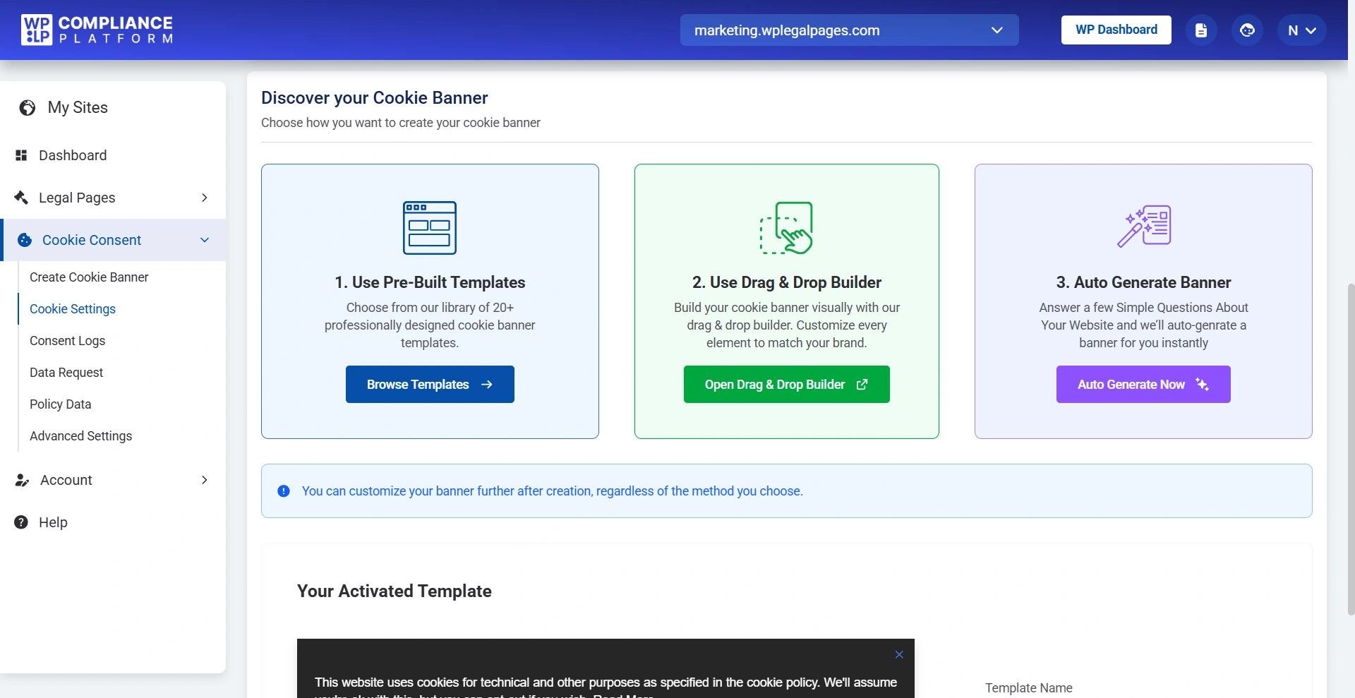
Task: Click the Drag & Drop Builder hand icon
Action: click(786, 228)
